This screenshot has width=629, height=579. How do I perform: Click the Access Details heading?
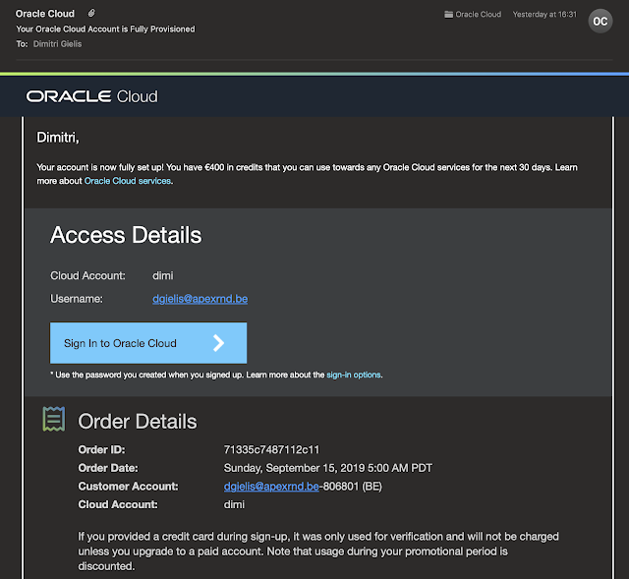(x=126, y=235)
